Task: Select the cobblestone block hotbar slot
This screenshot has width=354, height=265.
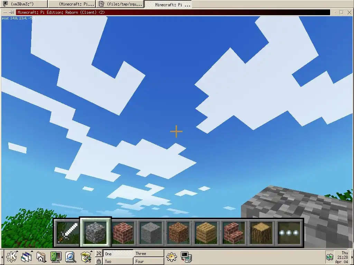Action: [95, 233]
